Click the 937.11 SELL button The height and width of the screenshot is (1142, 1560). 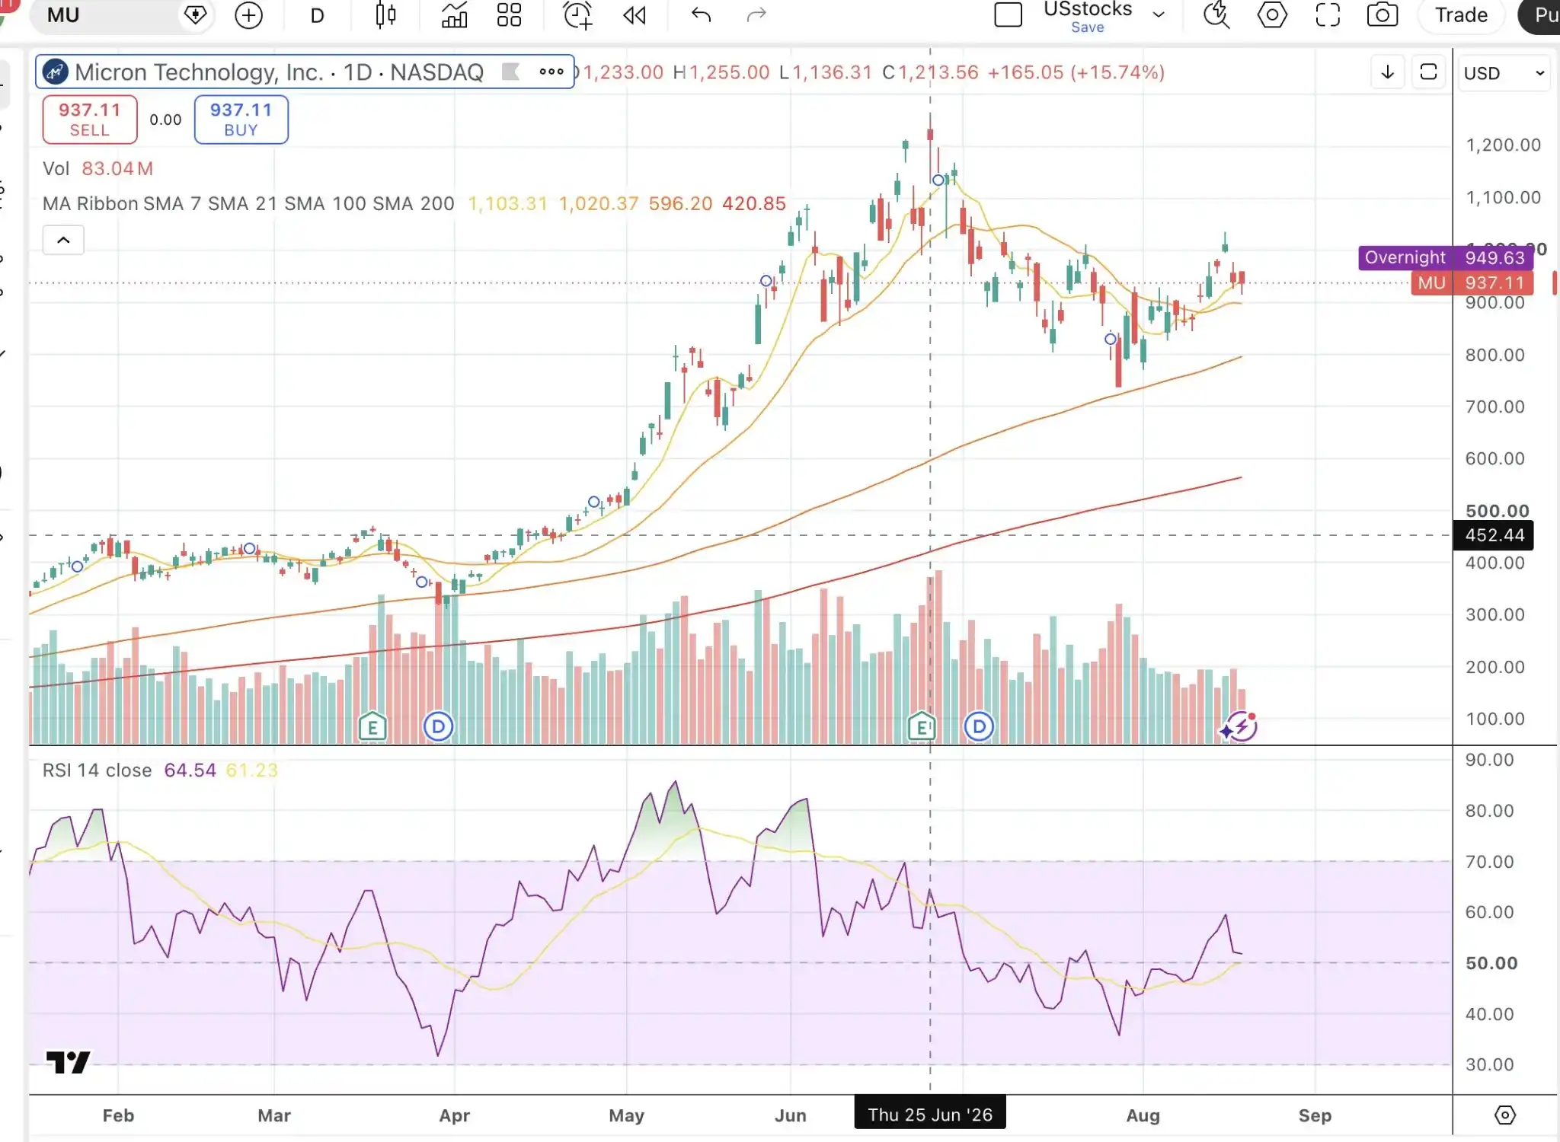[90, 120]
